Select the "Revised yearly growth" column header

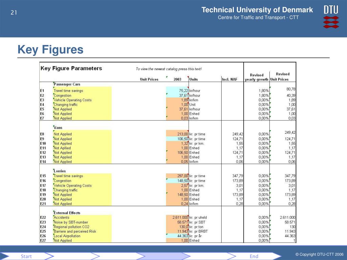click(x=257, y=77)
